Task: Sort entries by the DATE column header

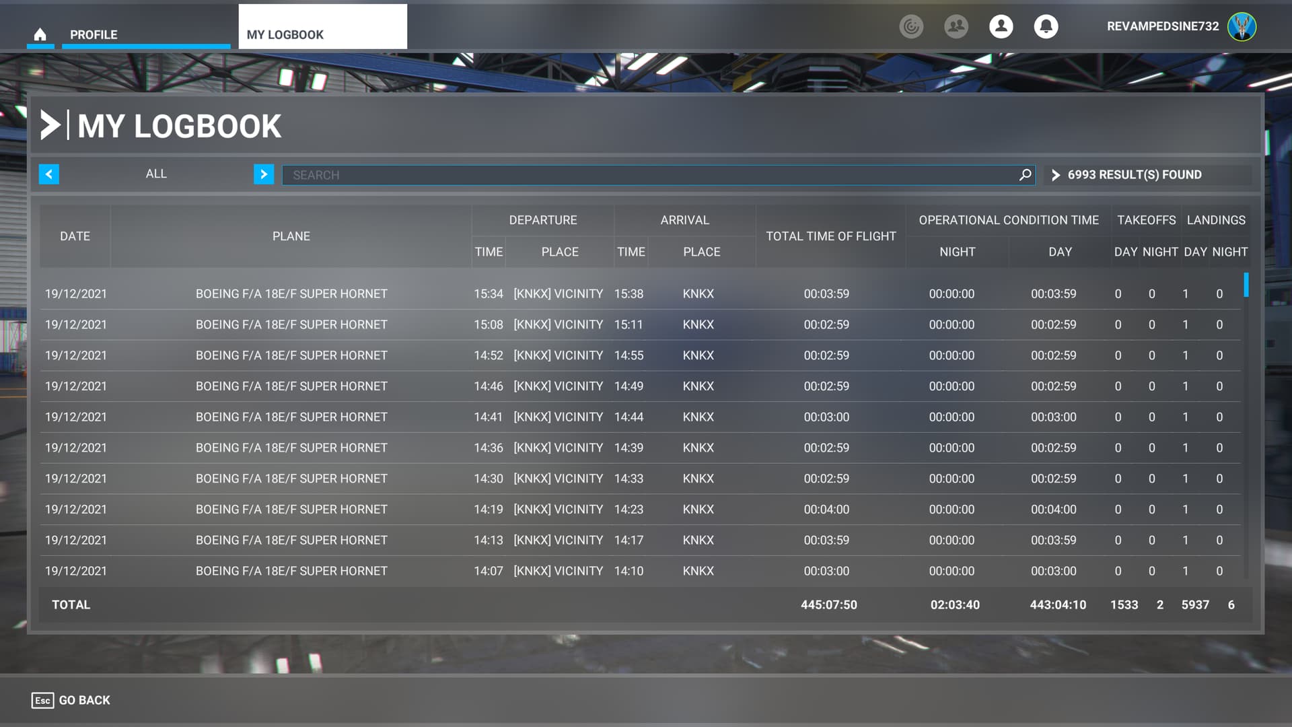Action: 75,236
